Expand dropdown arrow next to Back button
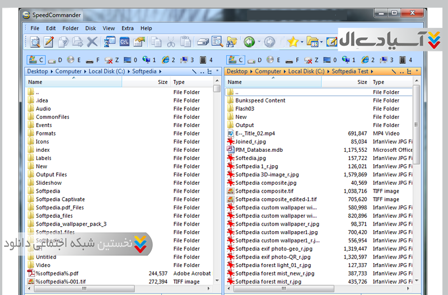The width and height of the screenshot is (448, 295). 259,42
